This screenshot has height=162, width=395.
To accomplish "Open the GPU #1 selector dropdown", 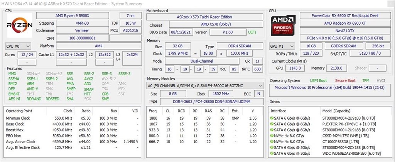I will pyautogui.click(x=282, y=46).
